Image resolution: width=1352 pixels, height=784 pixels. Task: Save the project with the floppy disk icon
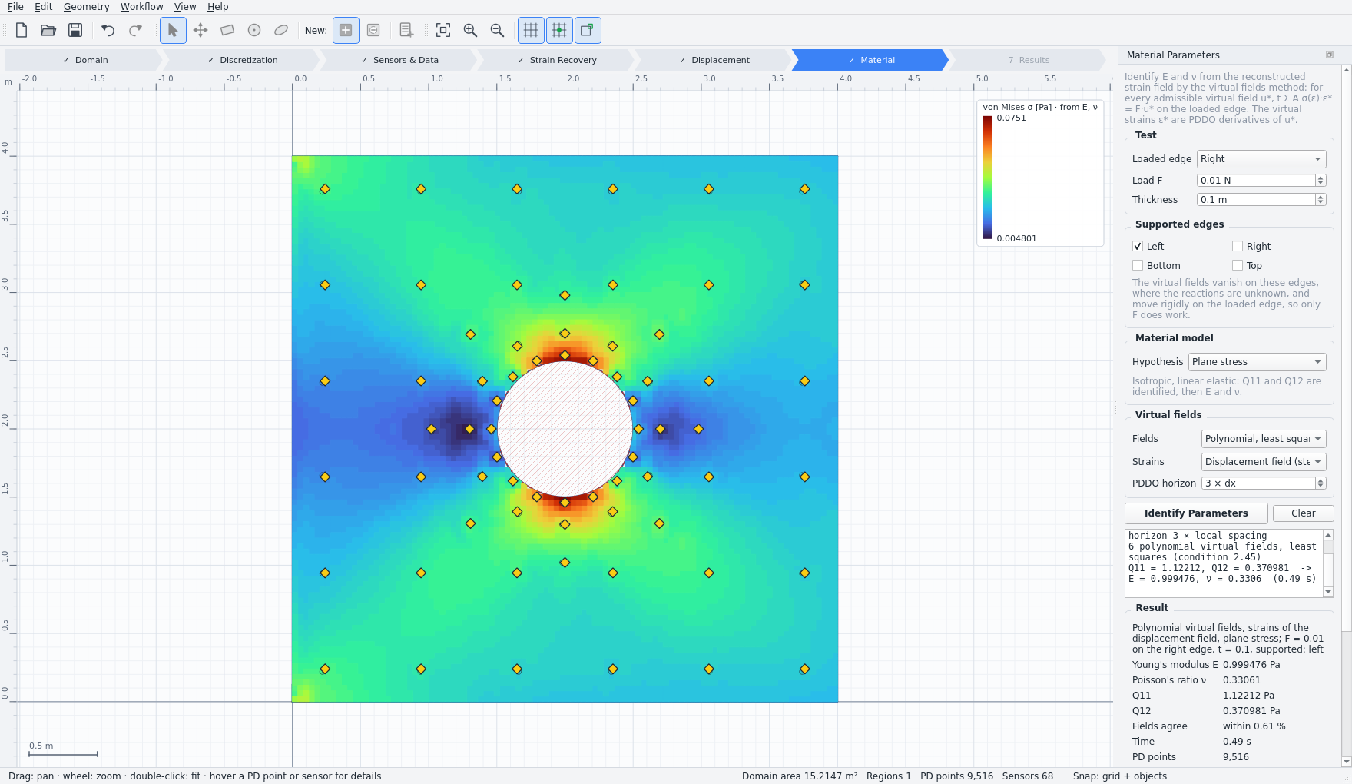(x=75, y=30)
